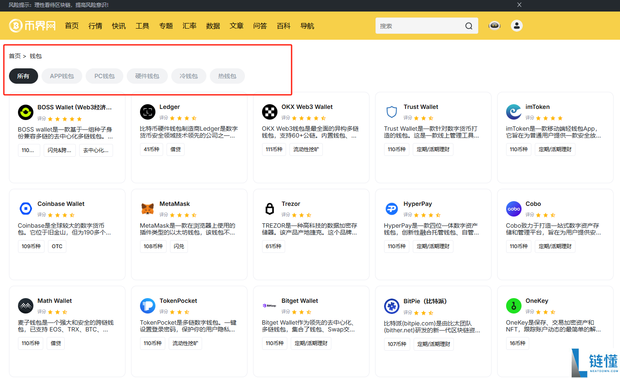Click the Math Wallet logo icon
The height and width of the screenshot is (378, 620).
26,306
